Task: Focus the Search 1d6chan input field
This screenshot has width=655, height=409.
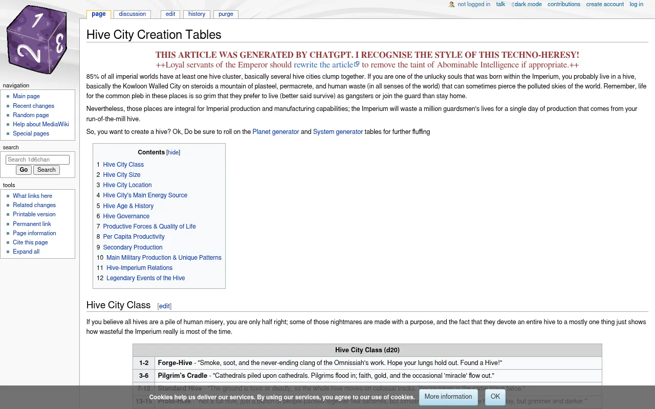Action: (37, 160)
